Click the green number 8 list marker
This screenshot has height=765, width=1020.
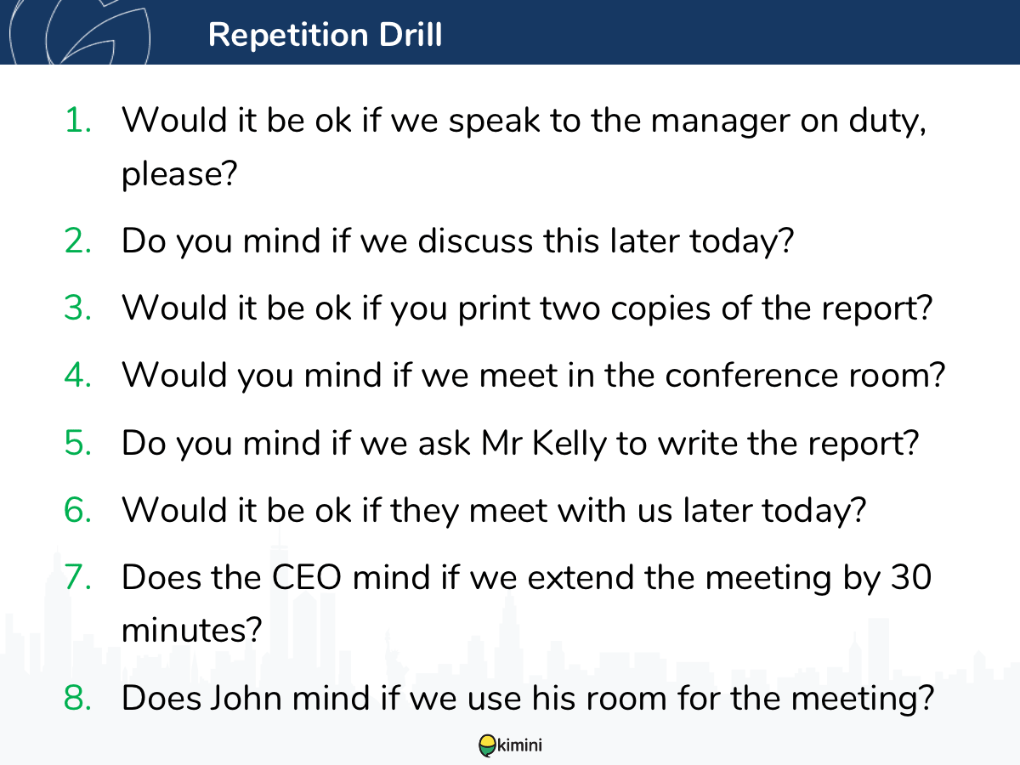point(78,699)
